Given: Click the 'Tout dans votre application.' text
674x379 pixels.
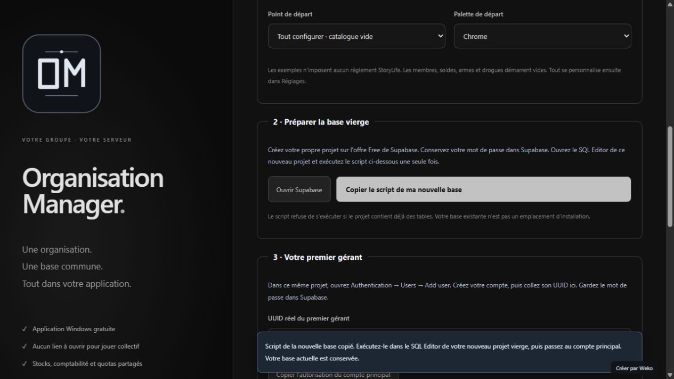Looking at the screenshot, I should click(x=77, y=284).
